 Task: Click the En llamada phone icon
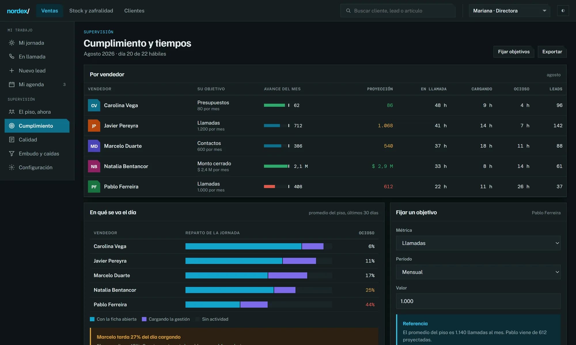click(12, 57)
